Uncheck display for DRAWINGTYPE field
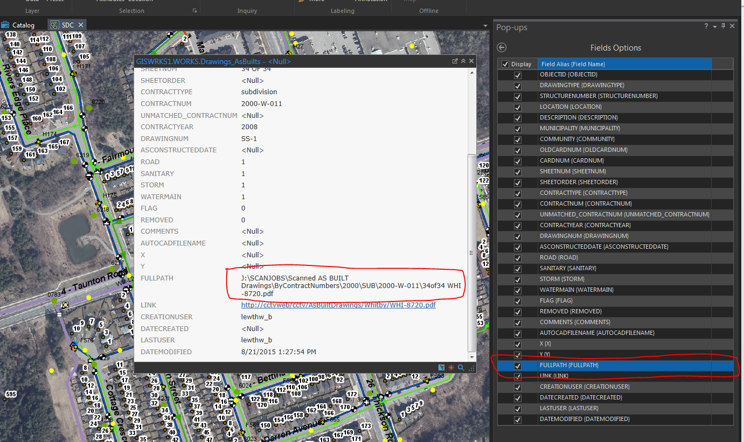Image resolution: width=744 pixels, height=442 pixels. coord(518,86)
